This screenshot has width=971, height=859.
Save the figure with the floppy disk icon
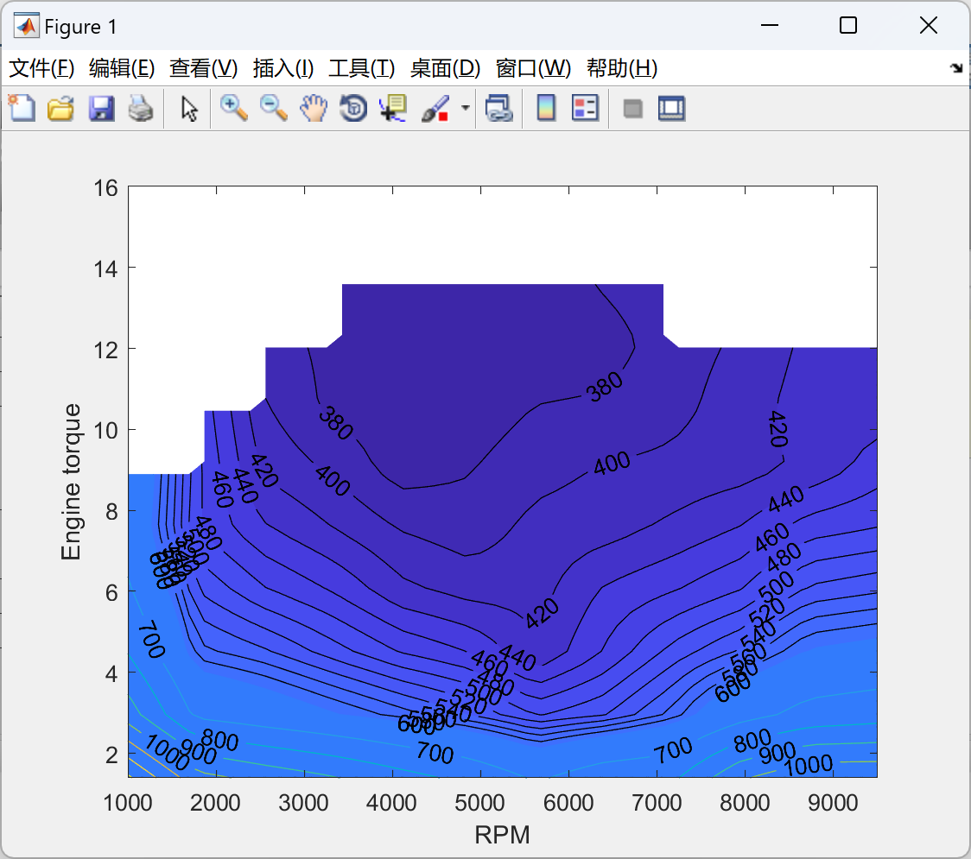pyautogui.click(x=101, y=108)
